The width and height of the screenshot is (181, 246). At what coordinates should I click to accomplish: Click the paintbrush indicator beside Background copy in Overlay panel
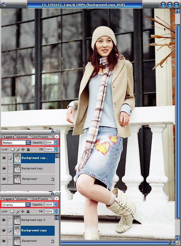click(10, 231)
